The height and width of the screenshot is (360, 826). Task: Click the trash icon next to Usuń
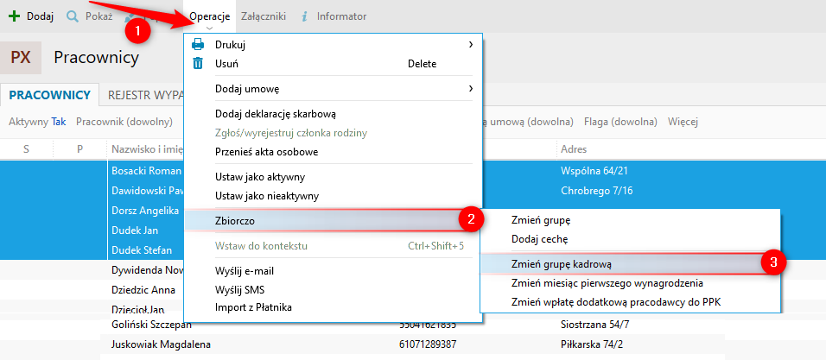tap(198, 64)
